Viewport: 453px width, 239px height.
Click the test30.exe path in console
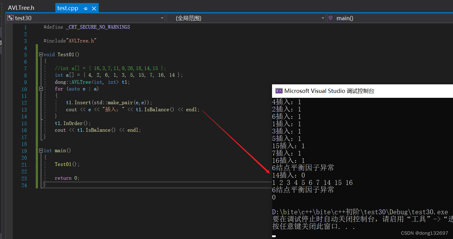pyautogui.click(x=360, y=212)
